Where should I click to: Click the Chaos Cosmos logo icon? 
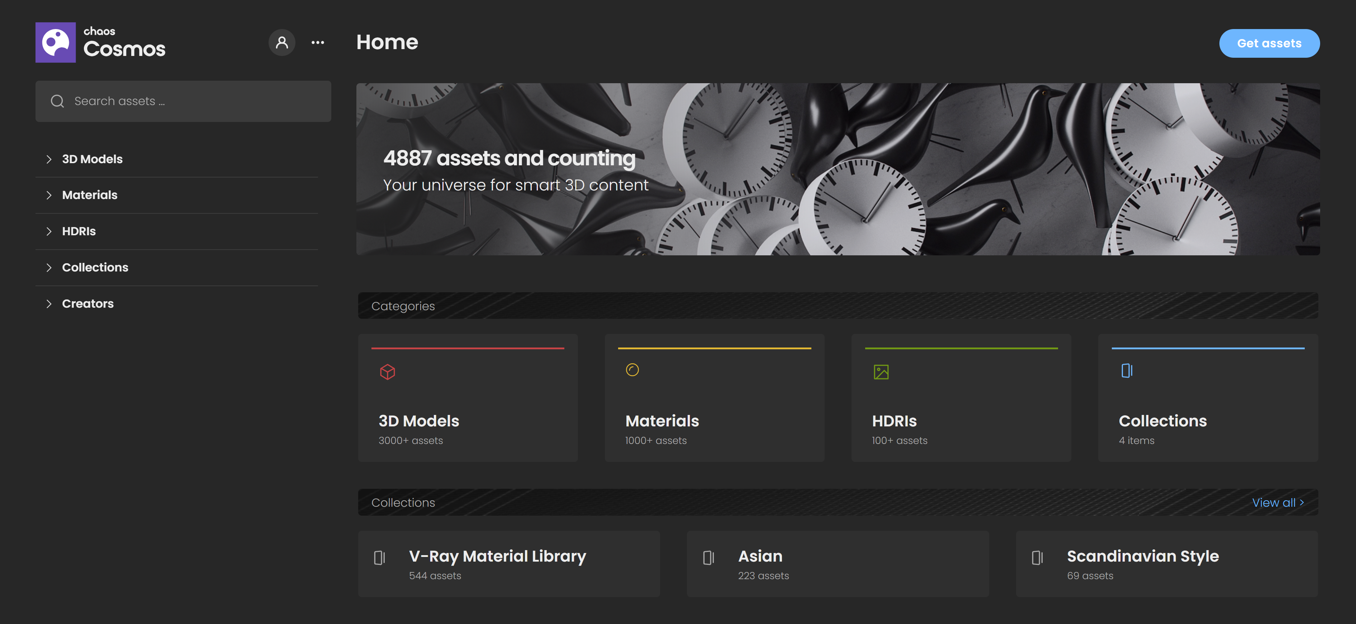pos(55,42)
